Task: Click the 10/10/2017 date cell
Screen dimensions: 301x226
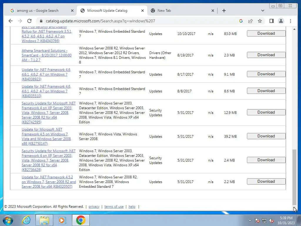Action: tap(186, 34)
